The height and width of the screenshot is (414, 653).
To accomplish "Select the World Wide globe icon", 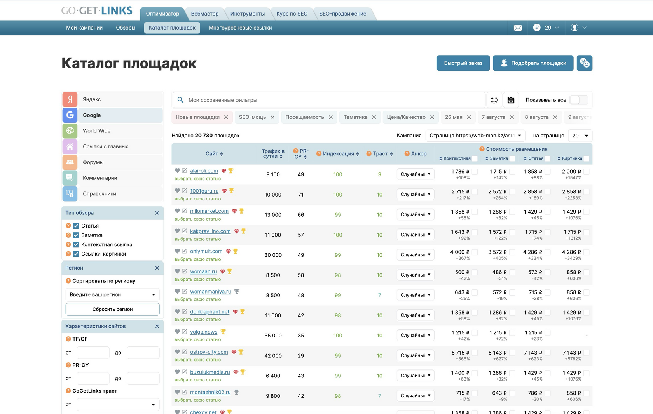I will pyautogui.click(x=70, y=131).
